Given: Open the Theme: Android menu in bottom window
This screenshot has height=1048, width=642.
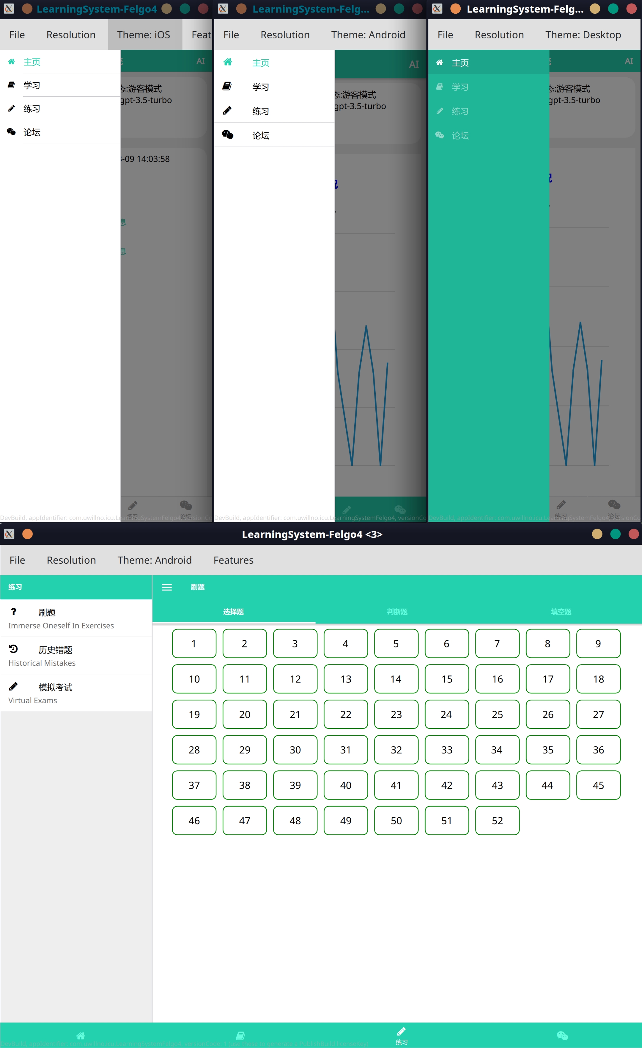Looking at the screenshot, I should point(155,560).
